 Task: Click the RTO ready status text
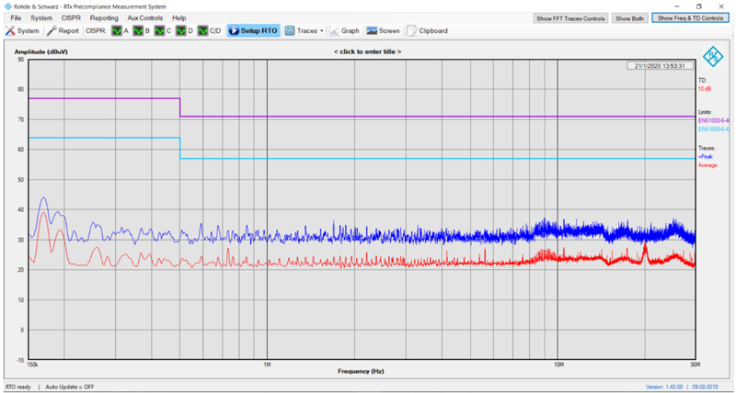[18, 387]
